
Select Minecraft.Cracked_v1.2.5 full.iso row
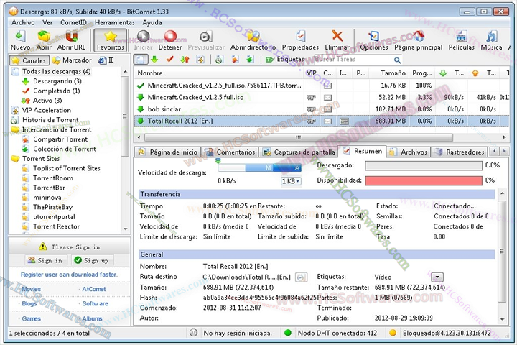322,98
